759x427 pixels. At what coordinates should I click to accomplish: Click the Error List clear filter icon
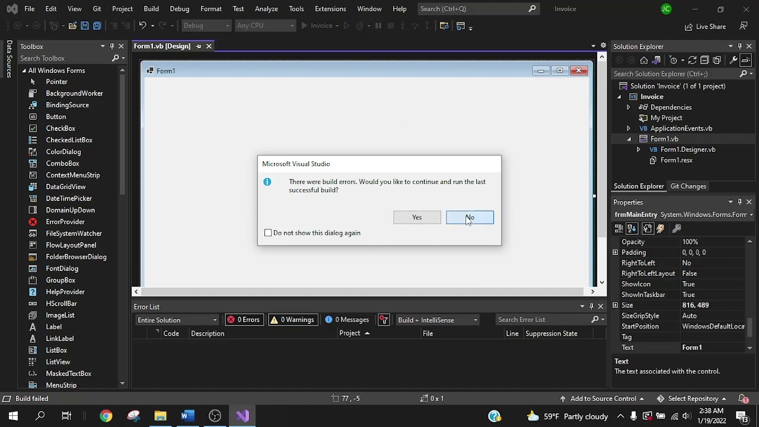(384, 320)
